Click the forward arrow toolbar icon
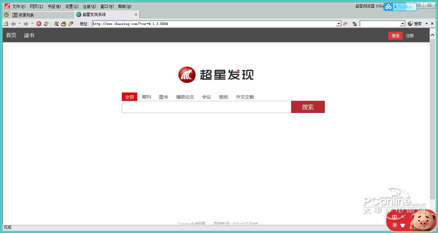This screenshot has width=438, height=233. pyautogui.click(x=26, y=24)
